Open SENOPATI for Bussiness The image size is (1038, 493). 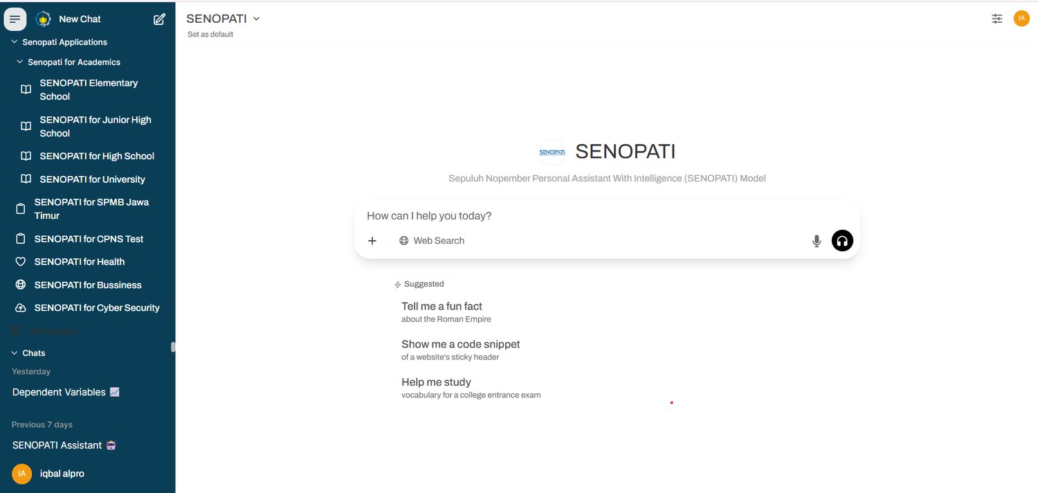88,285
